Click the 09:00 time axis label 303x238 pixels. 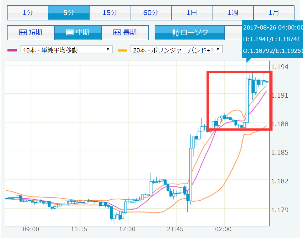(x=31, y=229)
